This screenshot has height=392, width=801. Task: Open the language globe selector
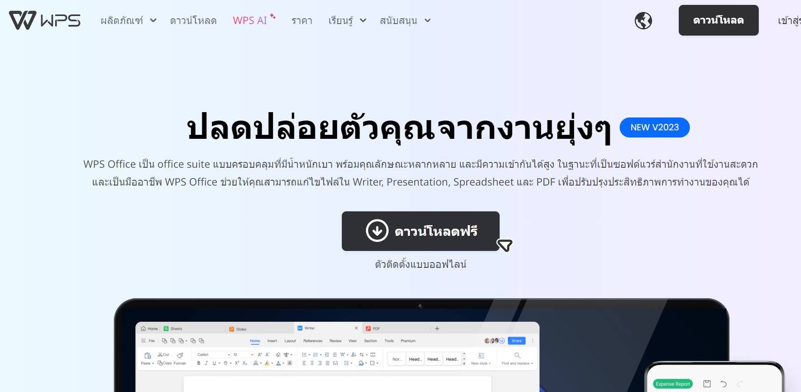click(643, 20)
